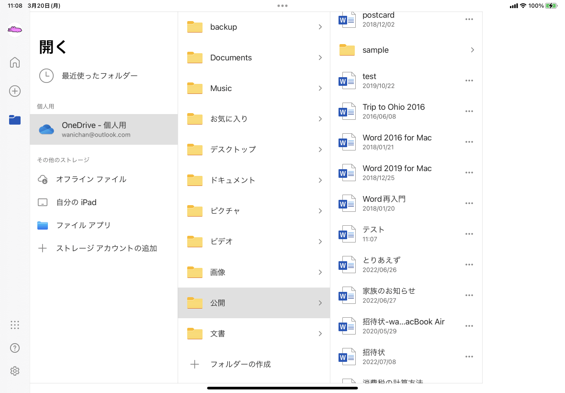This screenshot has width=565, height=393.
Task: Open the Word 2019 for Mac document
Action: click(x=397, y=173)
